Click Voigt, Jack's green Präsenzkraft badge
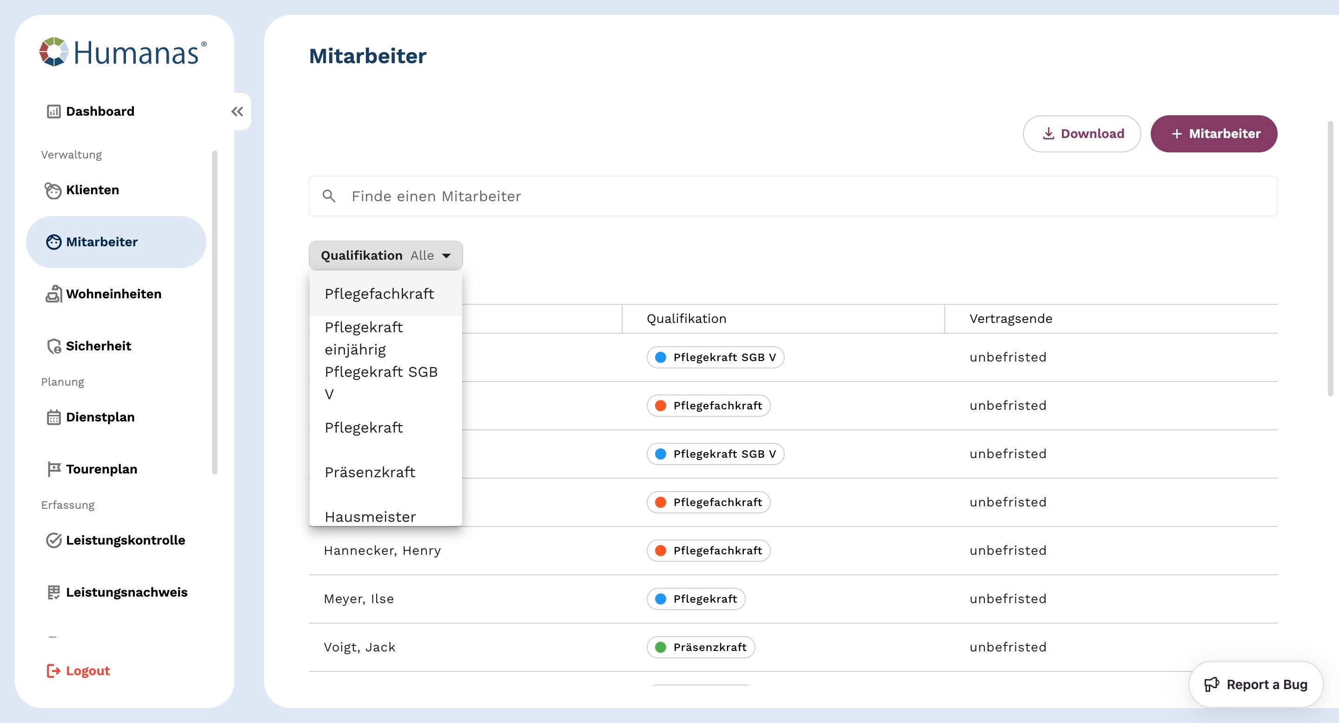This screenshot has height=723, width=1339. (x=700, y=647)
